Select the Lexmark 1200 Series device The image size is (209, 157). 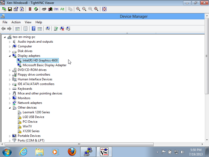click(36, 112)
